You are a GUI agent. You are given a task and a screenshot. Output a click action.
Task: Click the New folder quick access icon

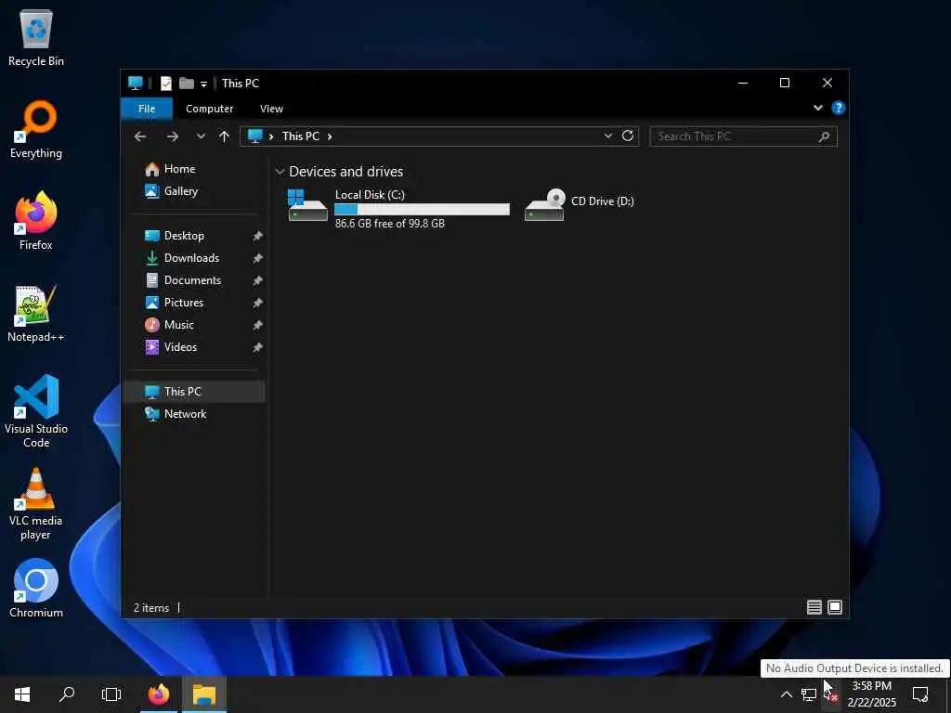186,83
